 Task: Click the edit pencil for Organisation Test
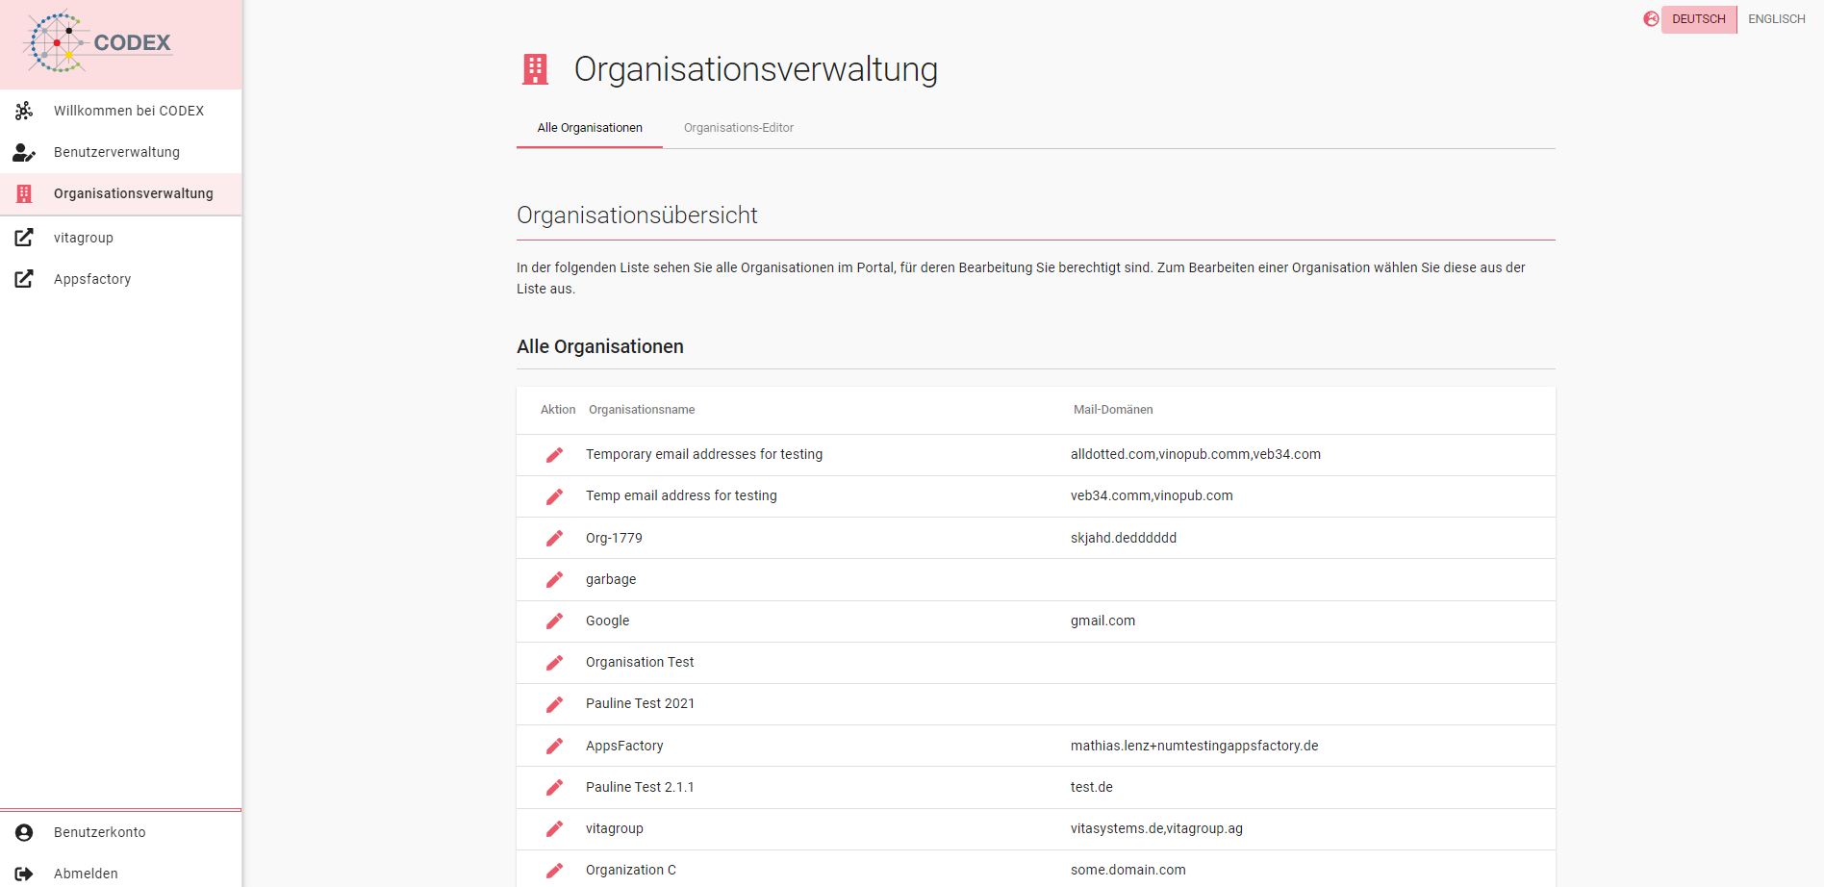(554, 663)
